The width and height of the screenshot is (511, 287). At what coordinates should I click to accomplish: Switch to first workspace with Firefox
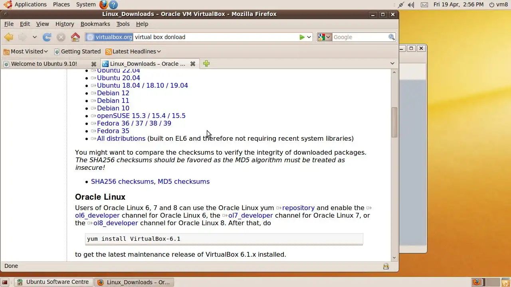tap(477, 282)
